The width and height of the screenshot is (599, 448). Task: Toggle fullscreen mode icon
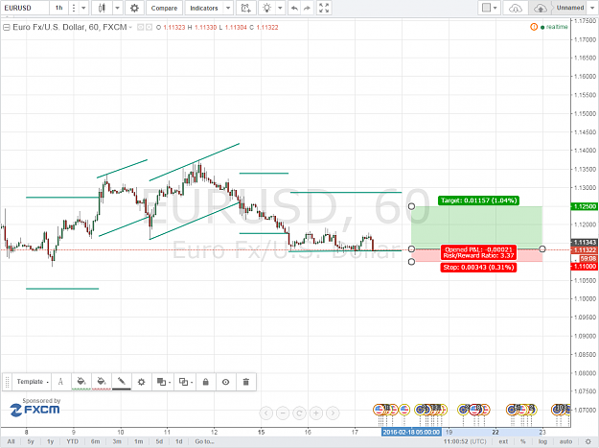(324, 8)
